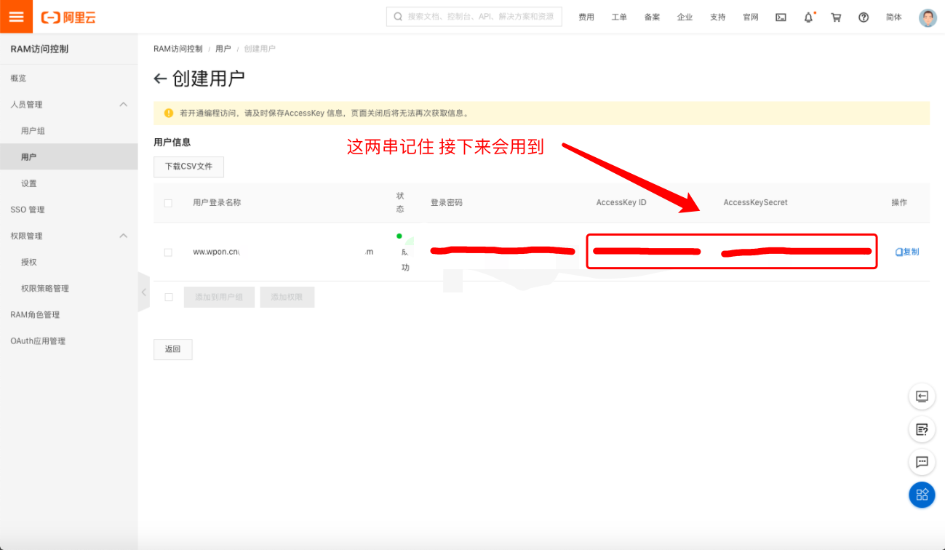Open the shopping cart icon
The image size is (945, 550).
(x=836, y=17)
